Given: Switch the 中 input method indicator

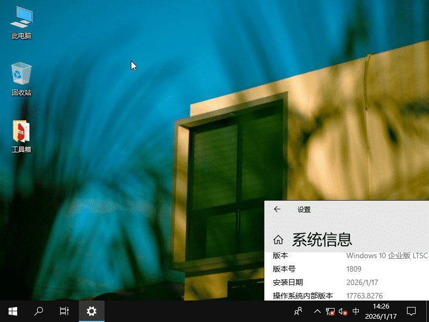Looking at the screenshot, I should pos(356,311).
